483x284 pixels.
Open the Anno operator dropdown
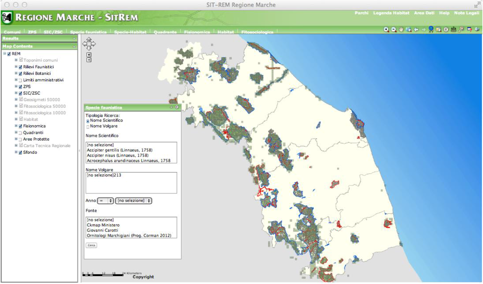tap(105, 200)
